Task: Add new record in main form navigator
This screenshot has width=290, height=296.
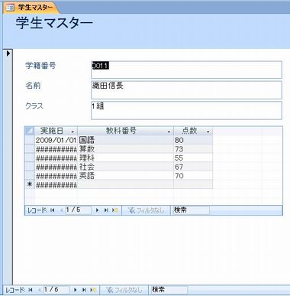Action: click(93, 290)
